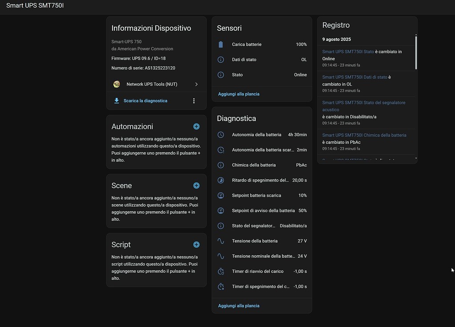Viewport: 455px width, 327px height.
Task: Click the waveform icon for Tensione della batteria
Action: coord(221,241)
